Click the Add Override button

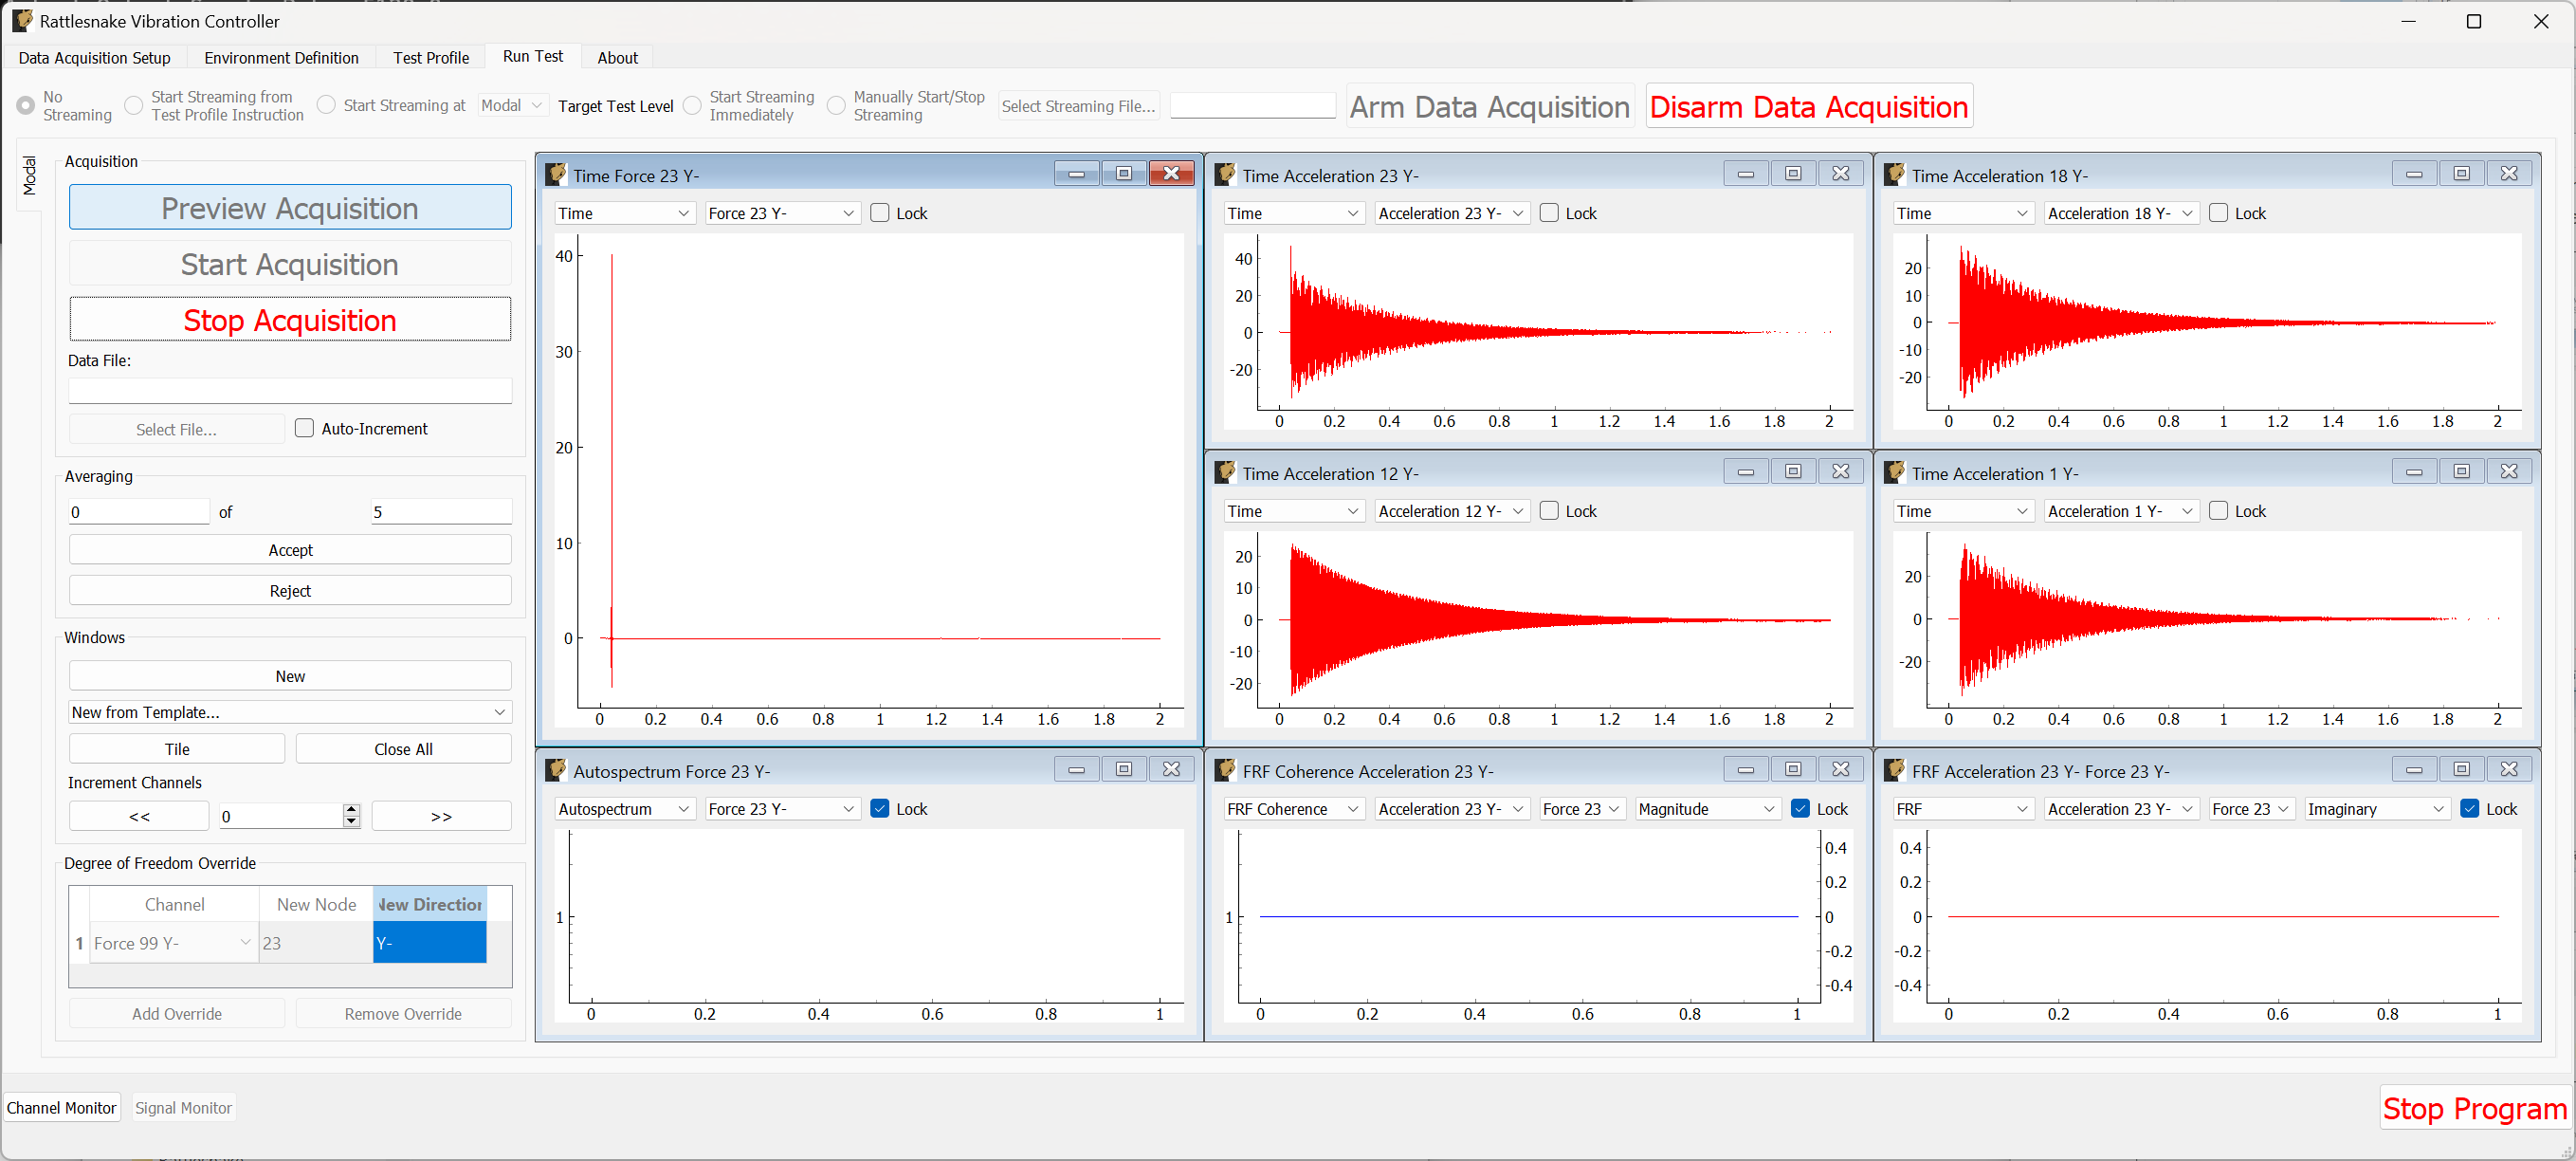pos(176,1013)
